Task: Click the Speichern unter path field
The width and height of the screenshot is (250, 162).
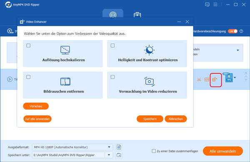Action: [x=69, y=155]
